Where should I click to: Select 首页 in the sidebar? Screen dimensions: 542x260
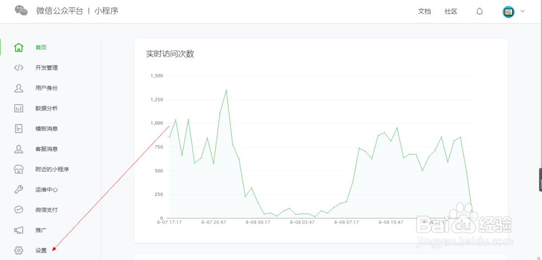point(41,48)
